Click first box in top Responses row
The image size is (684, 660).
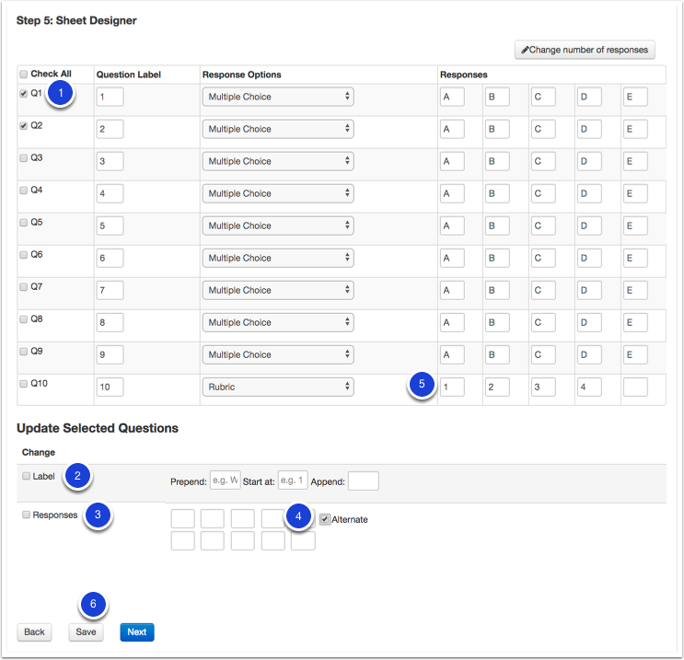pos(183,518)
